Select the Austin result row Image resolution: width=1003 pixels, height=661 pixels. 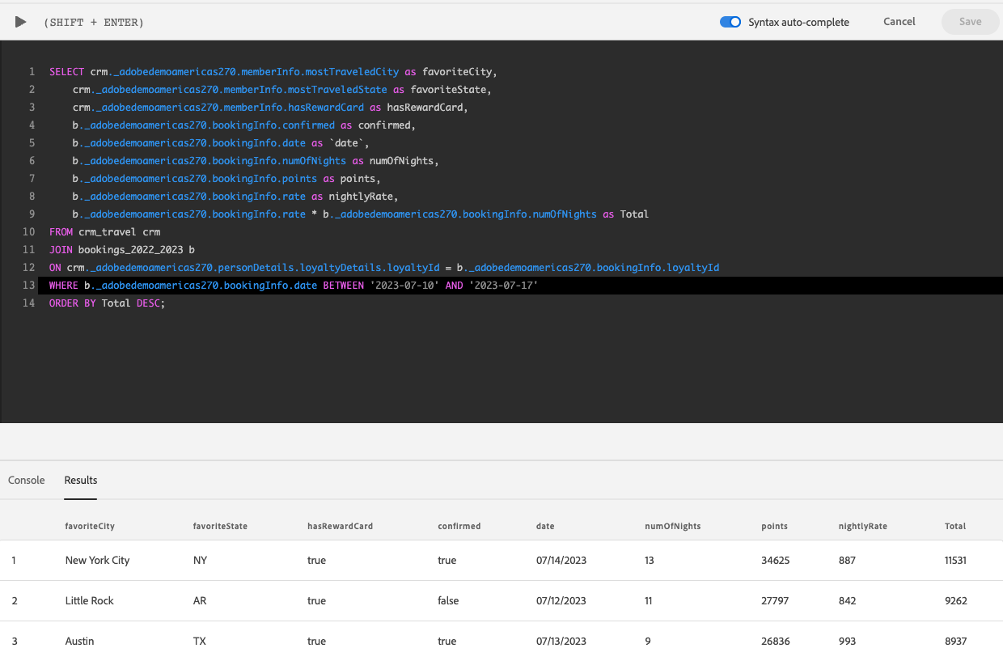[x=501, y=641]
